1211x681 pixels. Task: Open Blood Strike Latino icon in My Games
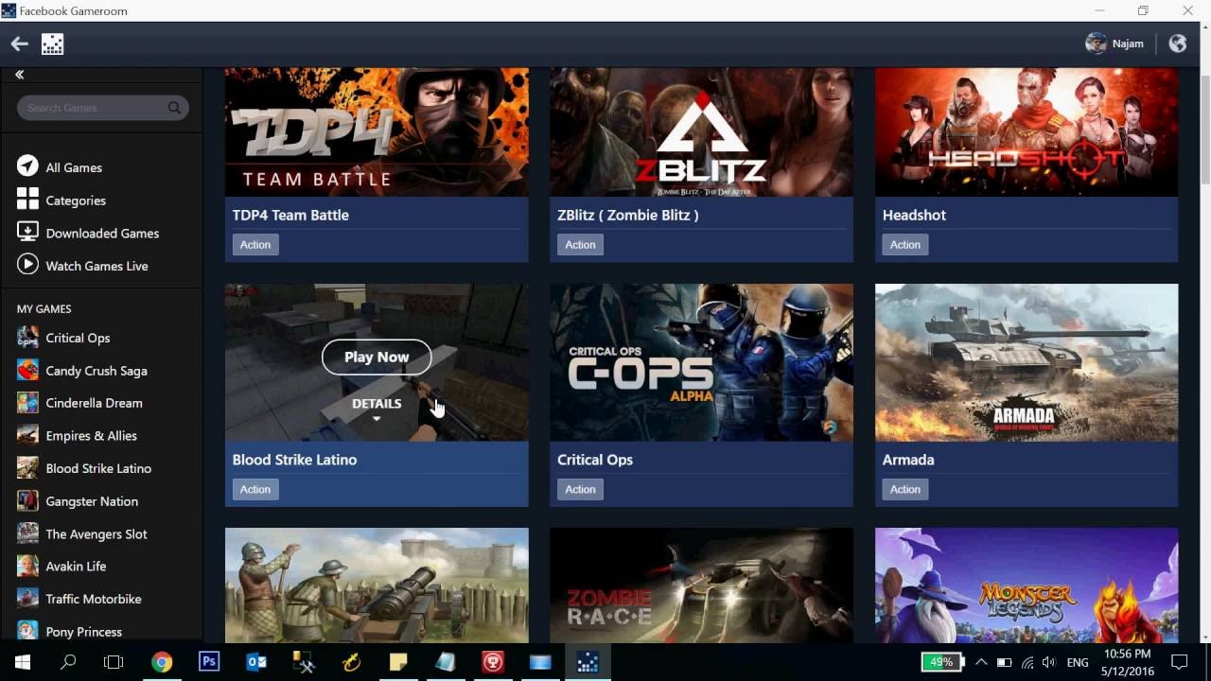(27, 467)
